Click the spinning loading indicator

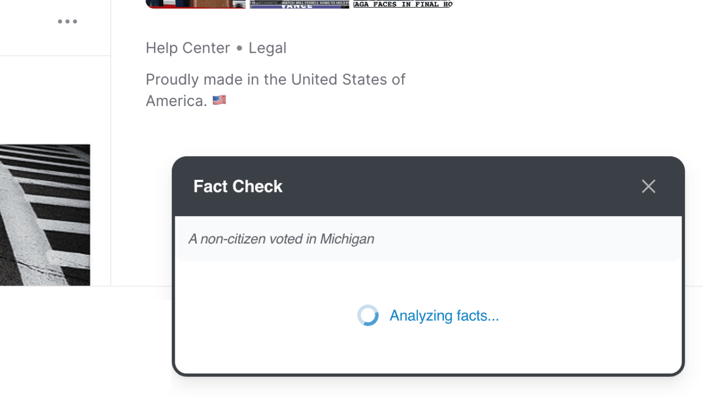368,316
